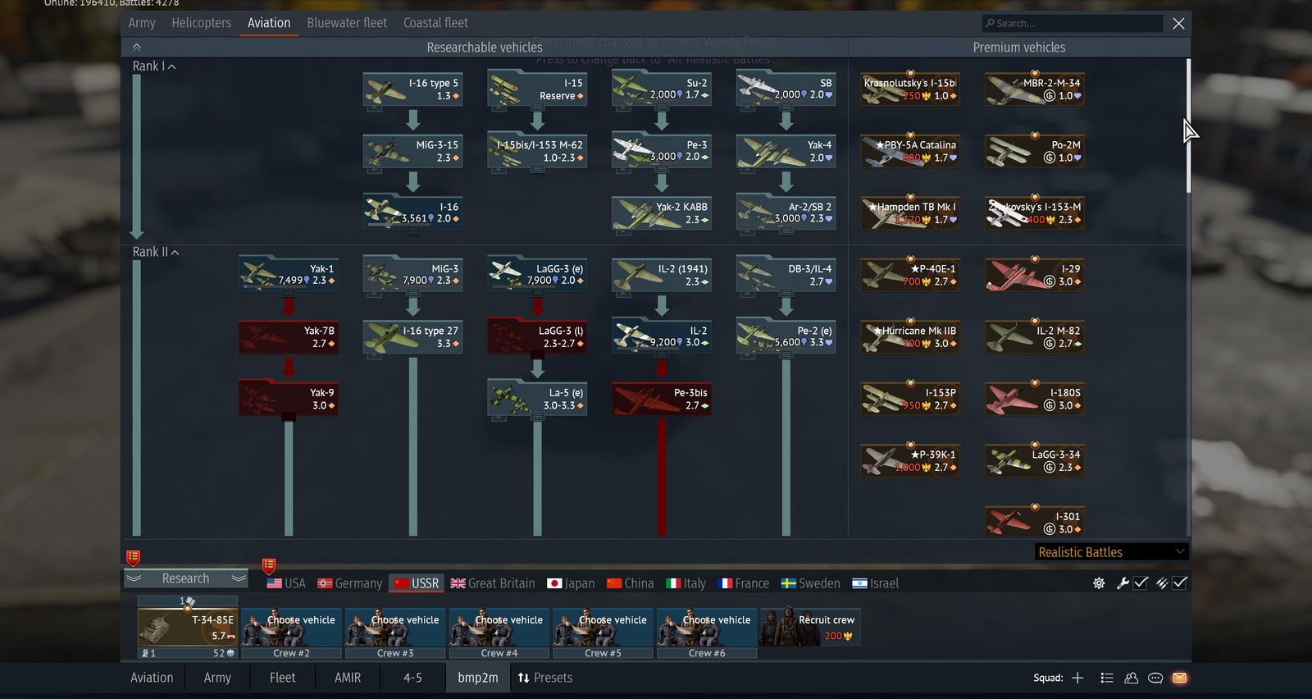The image size is (1312, 699).
Task: Select the Germany nation tab
Action: point(350,583)
